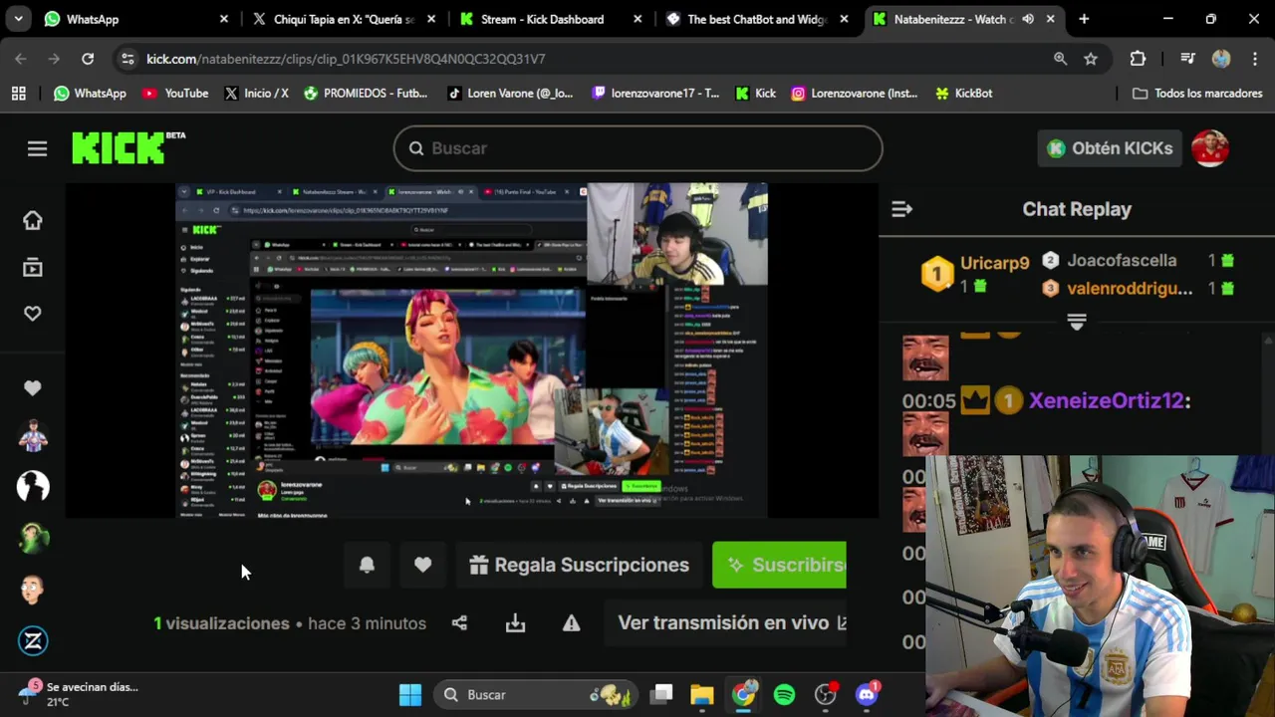Image resolution: width=1275 pixels, height=717 pixels.
Task: Open the Windows Start button
Action: (x=410, y=694)
